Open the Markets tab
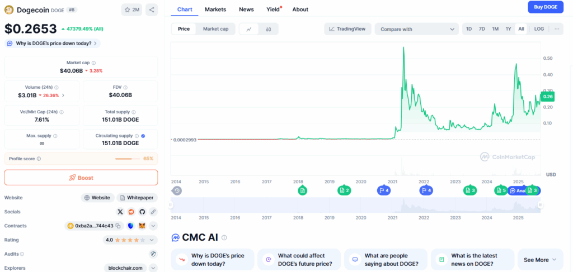 pos(215,9)
